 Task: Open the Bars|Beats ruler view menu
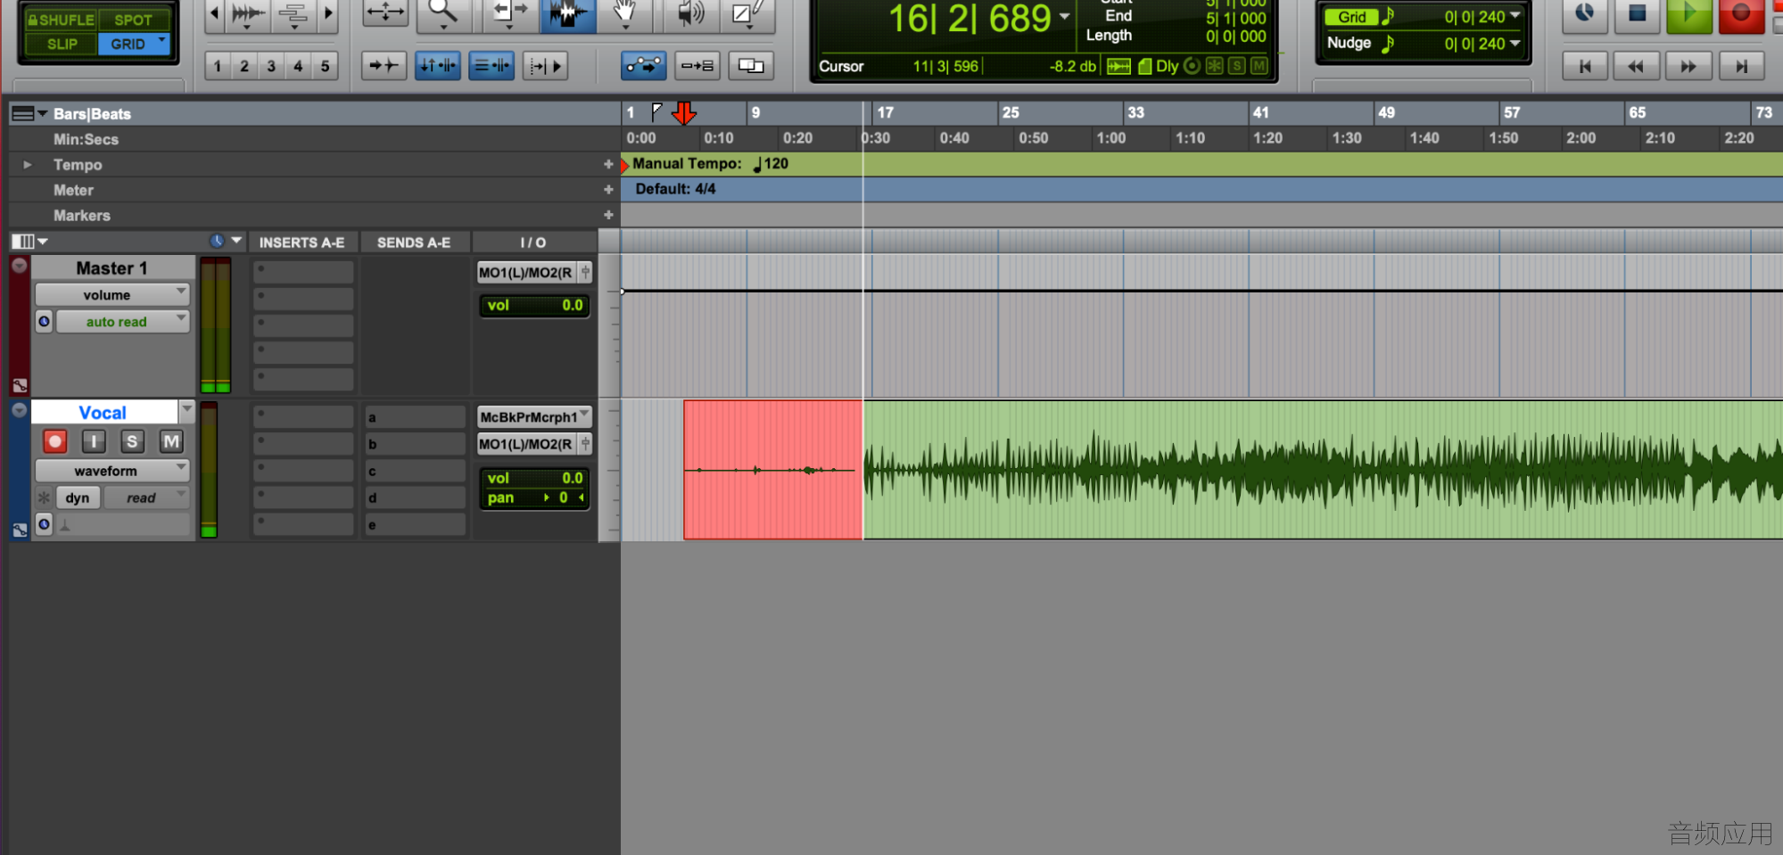29,113
